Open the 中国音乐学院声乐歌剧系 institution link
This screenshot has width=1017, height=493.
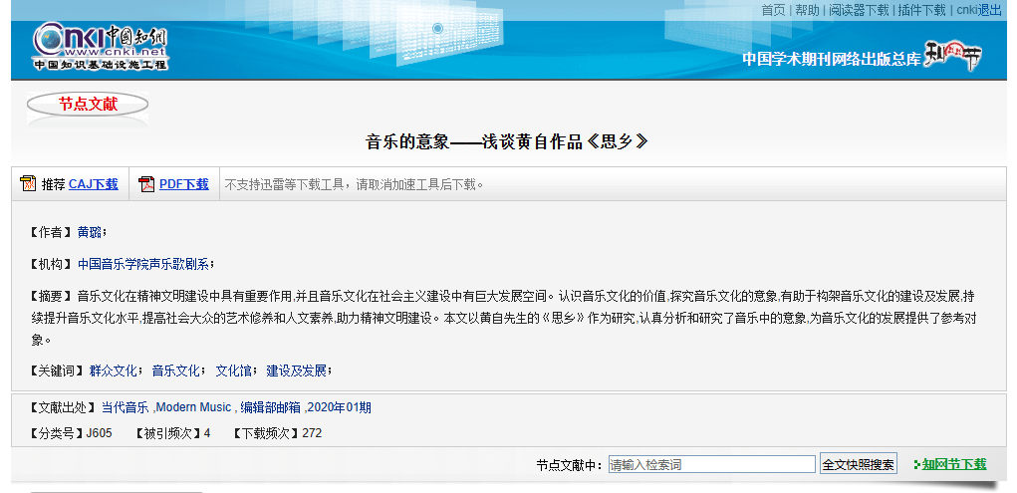pos(143,265)
